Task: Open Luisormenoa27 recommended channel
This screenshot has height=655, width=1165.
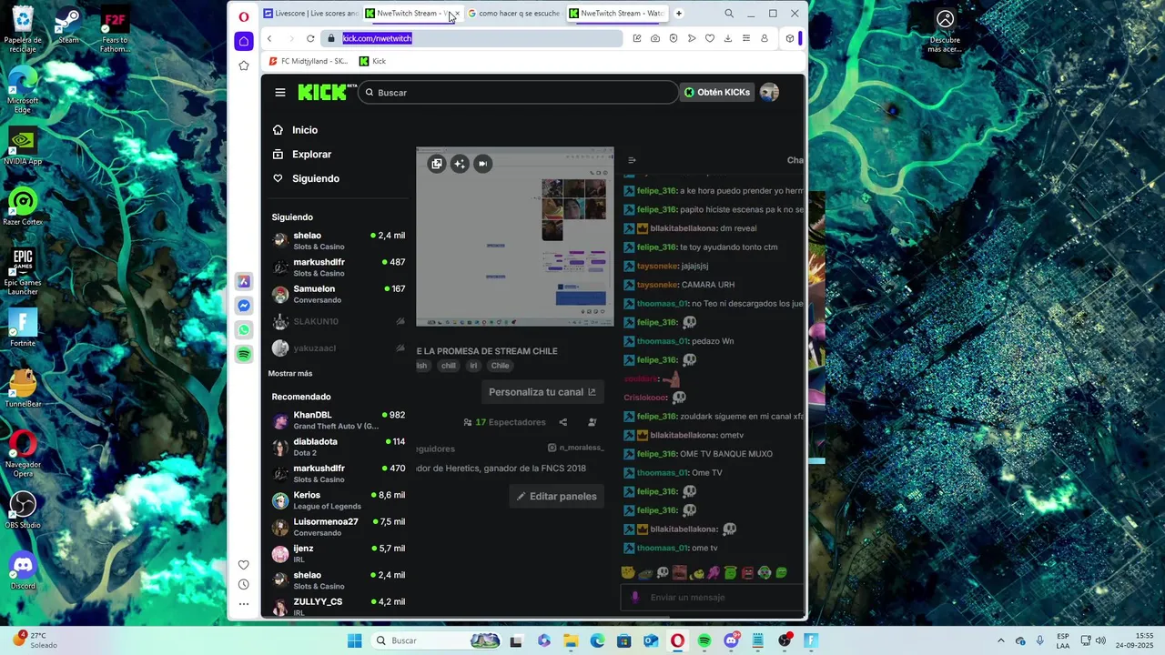Action: 339,527
